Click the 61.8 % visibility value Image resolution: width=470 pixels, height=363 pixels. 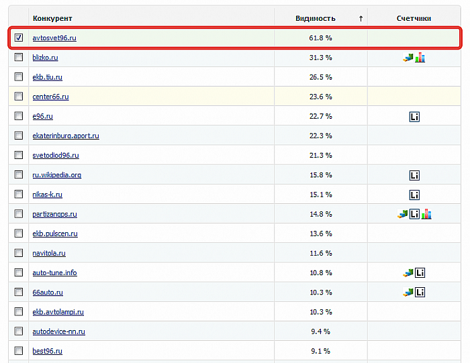coord(320,38)
